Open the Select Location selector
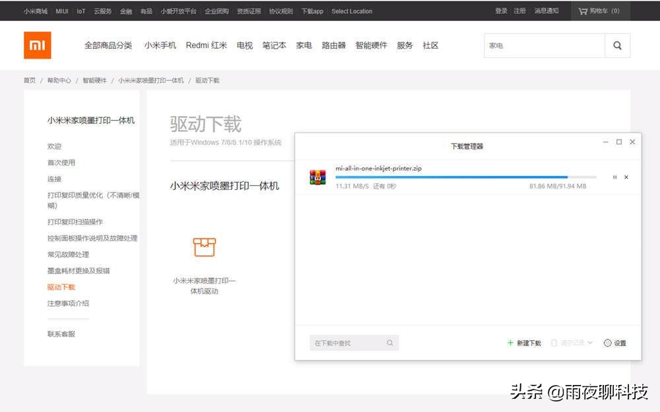This screenshot has height=412, width=660. (x=352, y=11)
